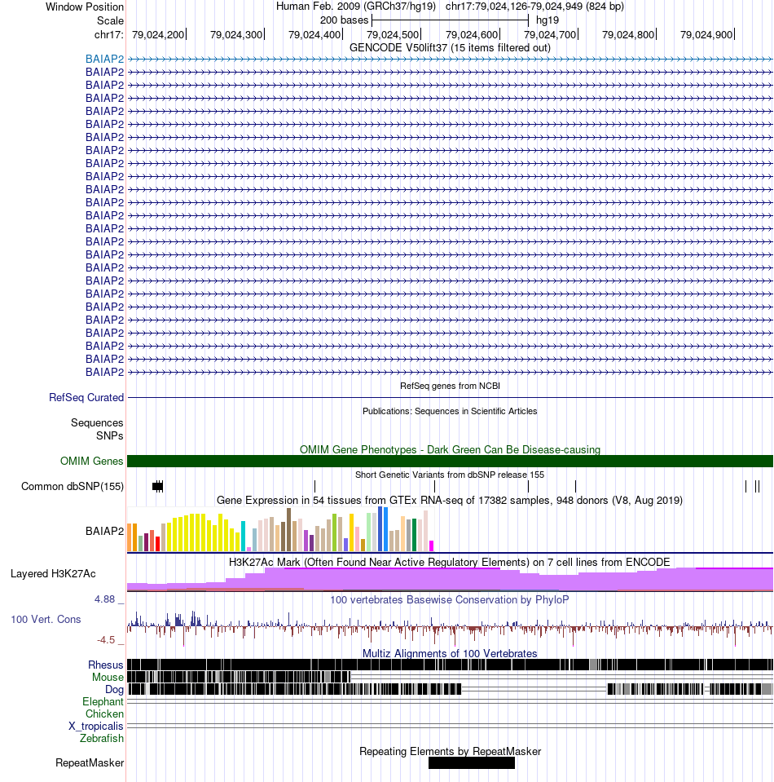Click the 4.88 PhyloP upper scale value
The height and width of the screenshot is (782, 774).
104,599
